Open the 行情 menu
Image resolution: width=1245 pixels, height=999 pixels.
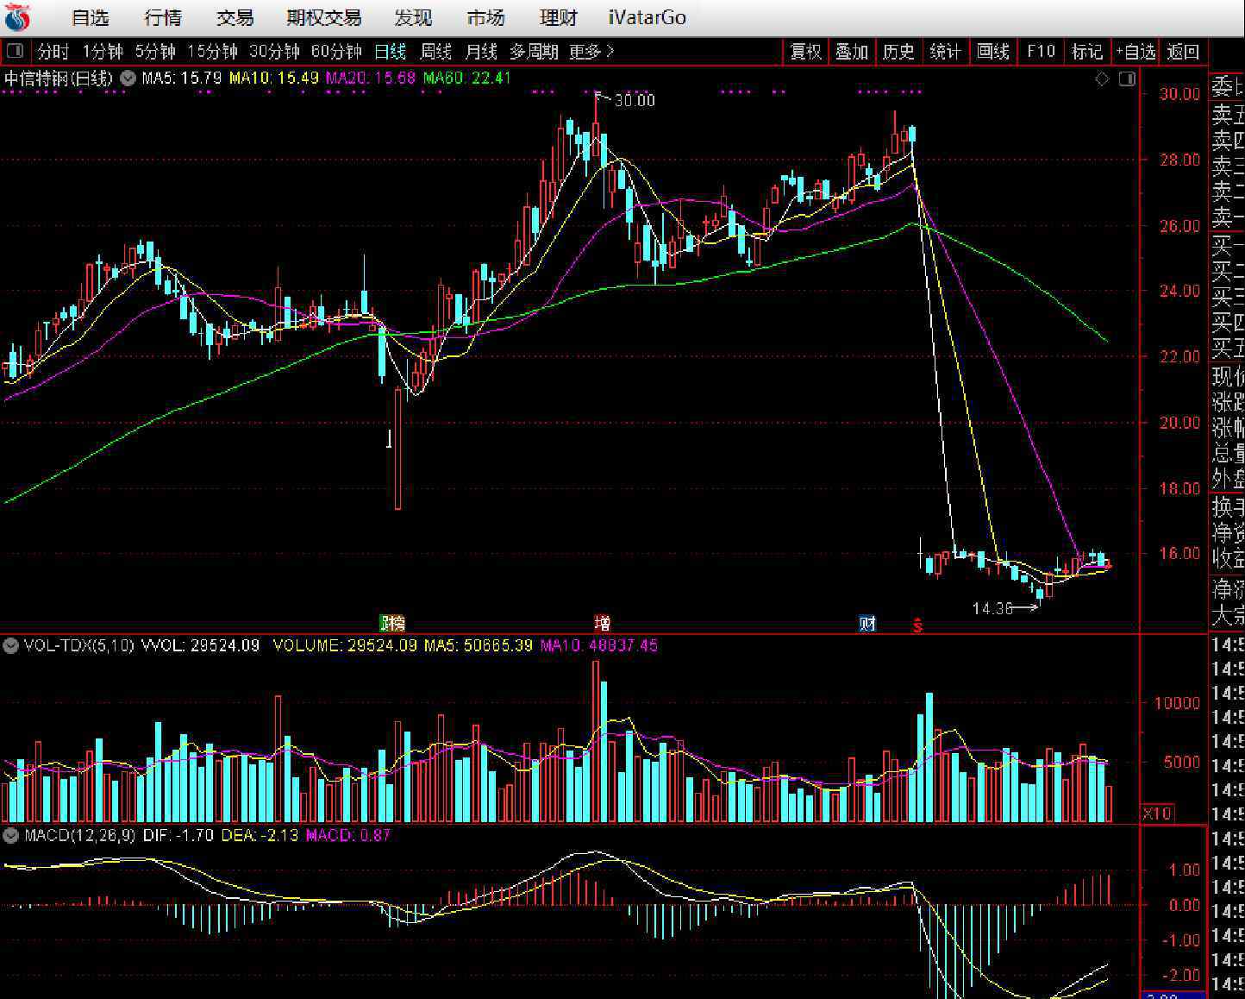(163, 18)
